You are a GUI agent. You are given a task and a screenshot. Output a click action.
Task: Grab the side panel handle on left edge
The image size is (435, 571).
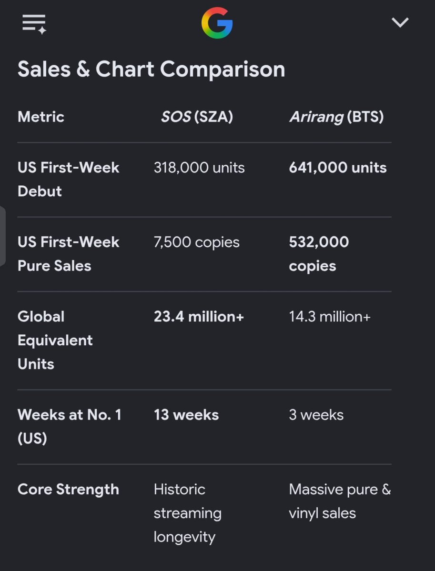click(x=2, y=236)
